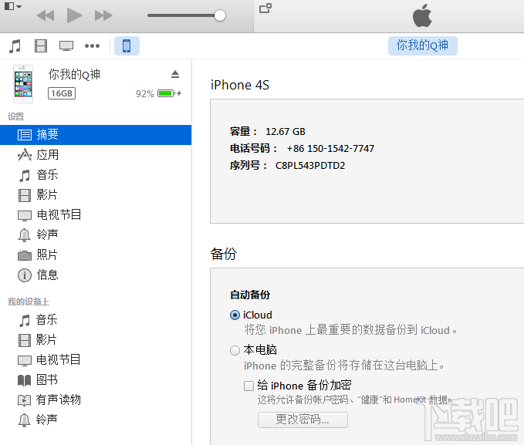Click the iPhone 4S heading
524x445 pixels.
[239, 85]
